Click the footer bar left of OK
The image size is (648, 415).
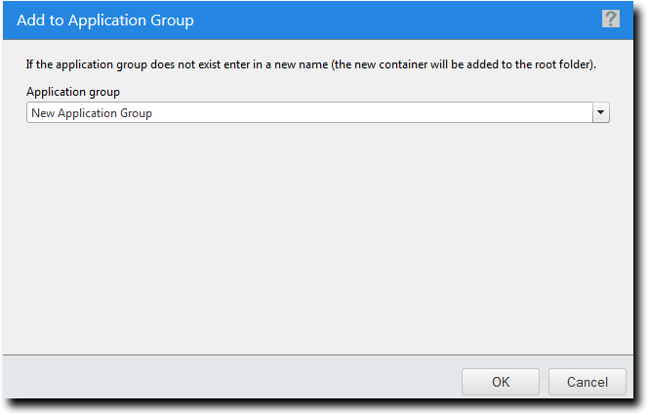tap(231, 376)
